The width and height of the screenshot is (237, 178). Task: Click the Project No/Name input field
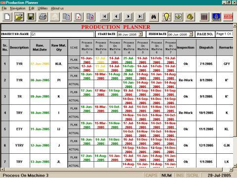[62, 34]
